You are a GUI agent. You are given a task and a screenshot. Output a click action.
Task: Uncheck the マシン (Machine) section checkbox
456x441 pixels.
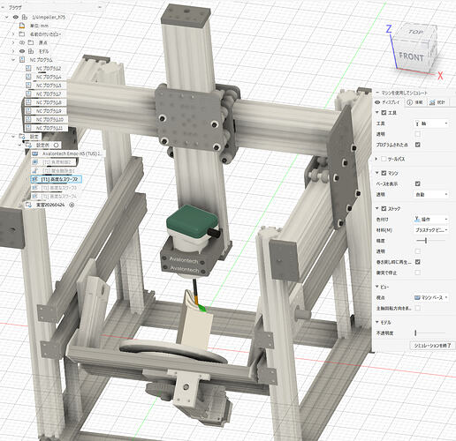click(384, 173)
